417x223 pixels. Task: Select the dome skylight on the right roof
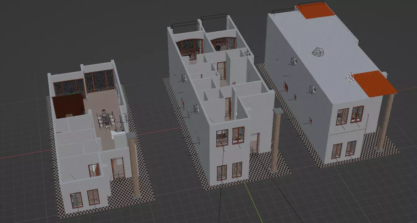[x=318, y=52]
